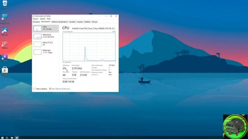Click the round green channel logo

pyautogui.click(x=235, y=127)
